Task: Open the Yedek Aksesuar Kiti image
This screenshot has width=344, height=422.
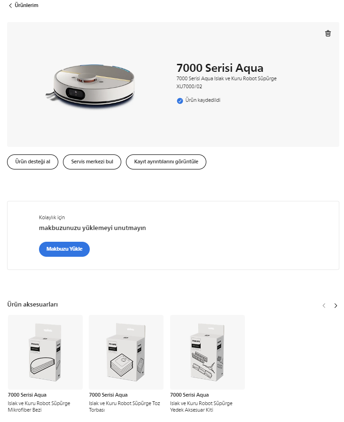Action: 207,352
